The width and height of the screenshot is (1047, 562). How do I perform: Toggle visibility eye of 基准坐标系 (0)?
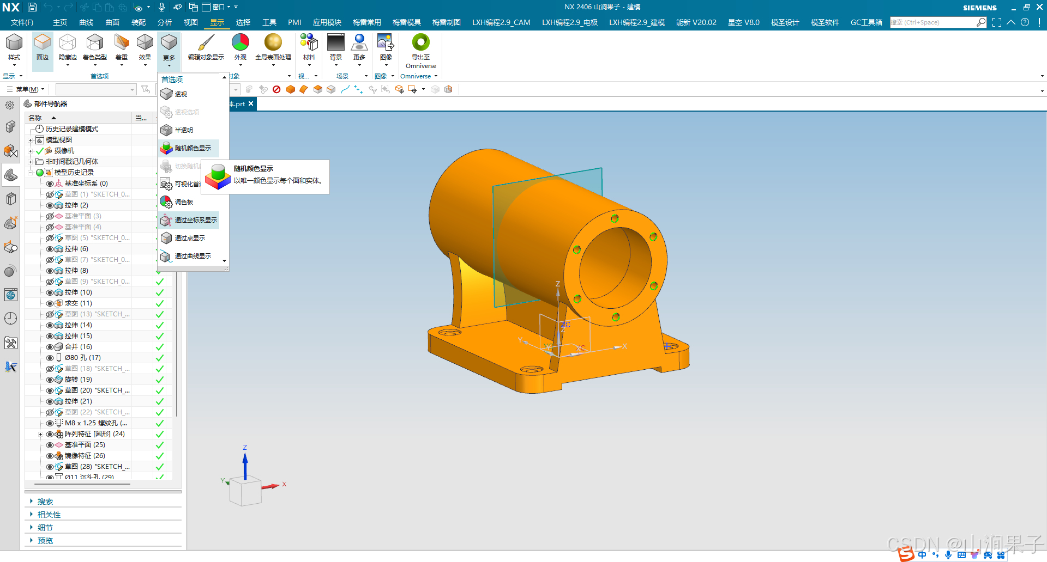pyautogui.click(x=50, y=184)
